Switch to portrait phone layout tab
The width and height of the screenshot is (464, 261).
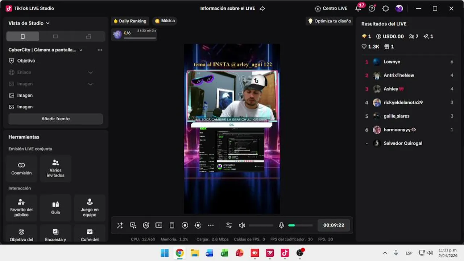click(23, 36)
